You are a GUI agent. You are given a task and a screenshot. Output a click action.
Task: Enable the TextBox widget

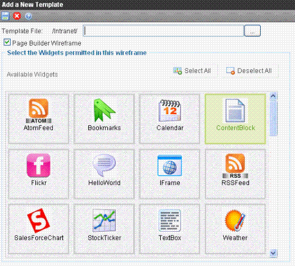[170, 229]
